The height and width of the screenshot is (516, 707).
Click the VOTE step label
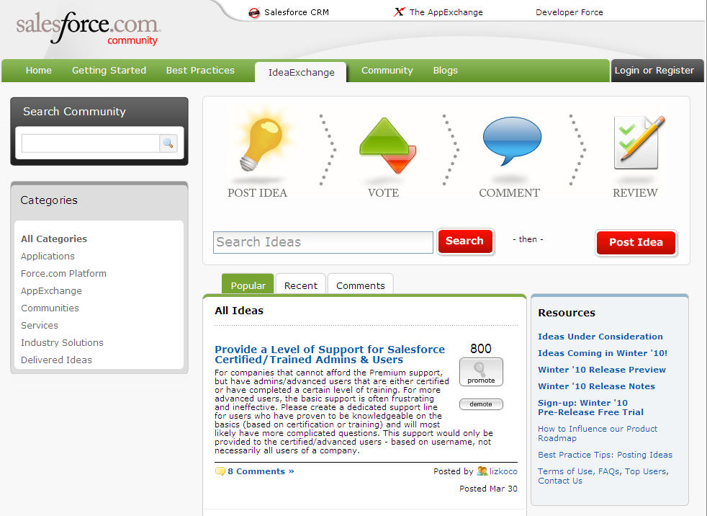[x=383, y=192]
